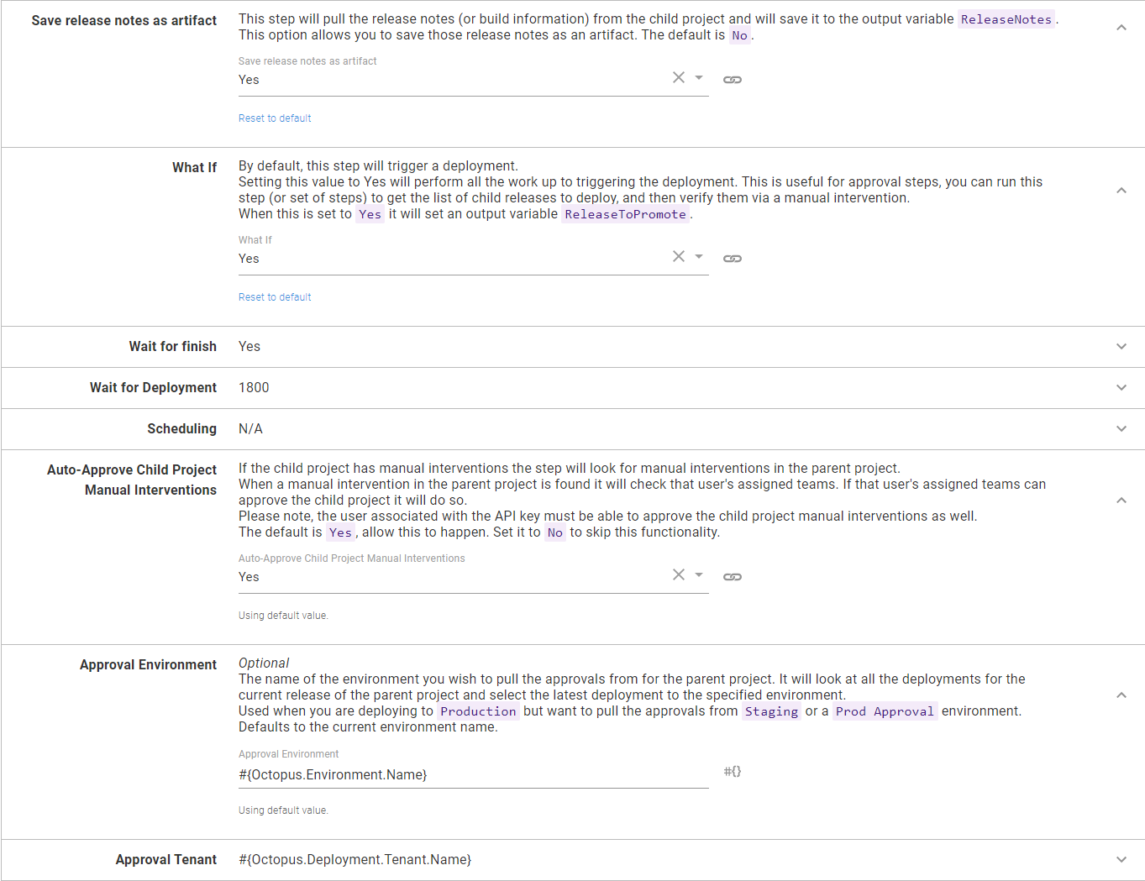
Task: Expand the Approval Tenant section
Action: pos(1121,859)
